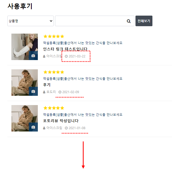Click product name link in first review
Image resolution: width=172 pixels, height=172 pixels.
[x=83, y=43]
